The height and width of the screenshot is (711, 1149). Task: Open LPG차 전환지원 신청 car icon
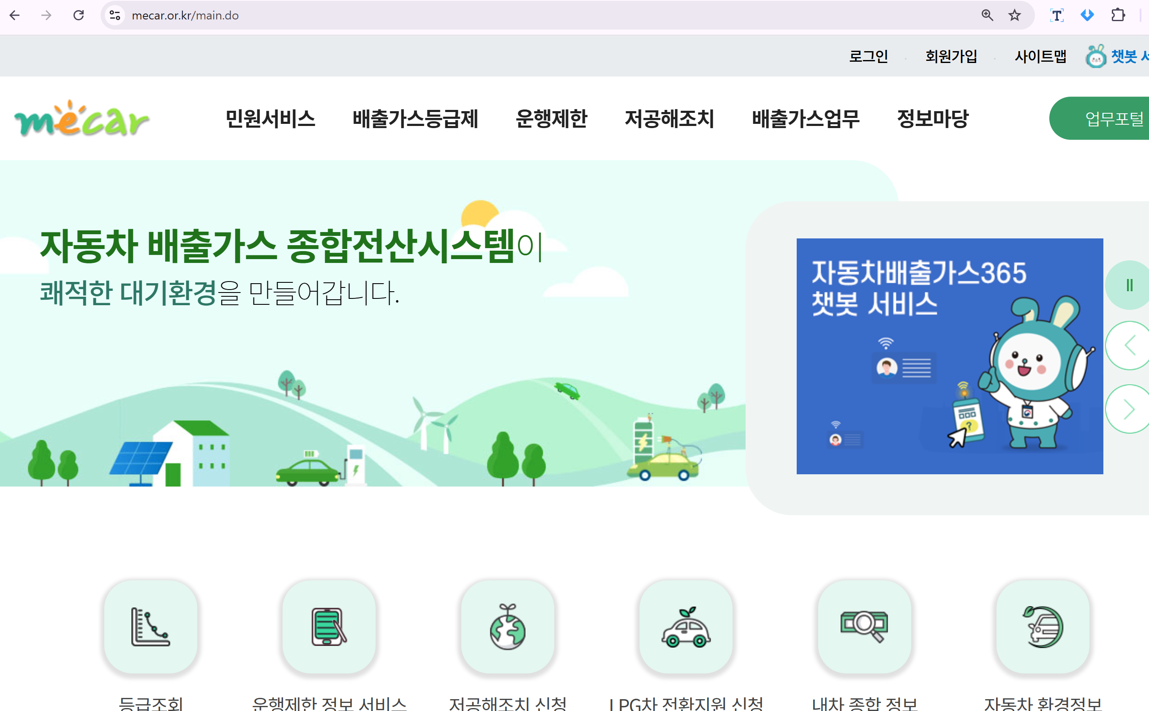click(686, 627)
